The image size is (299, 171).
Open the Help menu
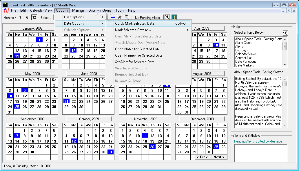[132, 10]
